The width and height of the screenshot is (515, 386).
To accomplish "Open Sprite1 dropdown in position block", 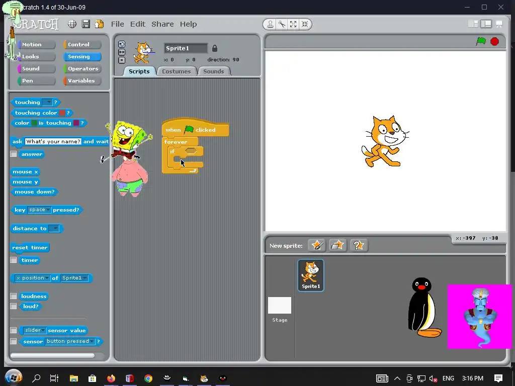I will [x=74, y=278].
